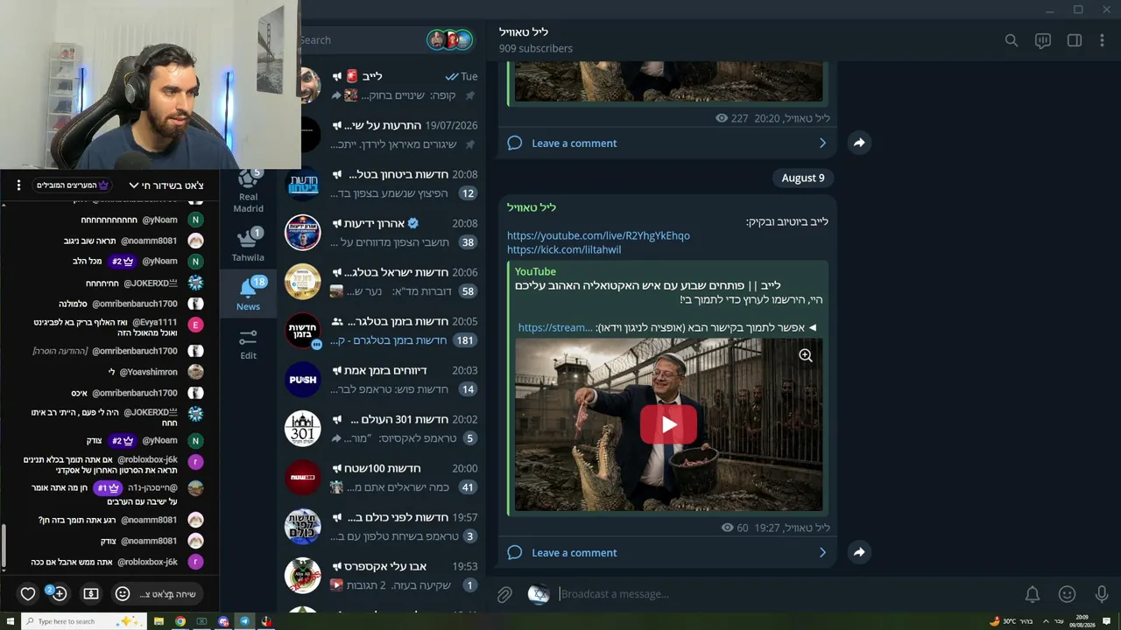Open the chat 'אבו עלי אקספרס'
This screenshot has height=630, width=1121.
tap(380, 576)
